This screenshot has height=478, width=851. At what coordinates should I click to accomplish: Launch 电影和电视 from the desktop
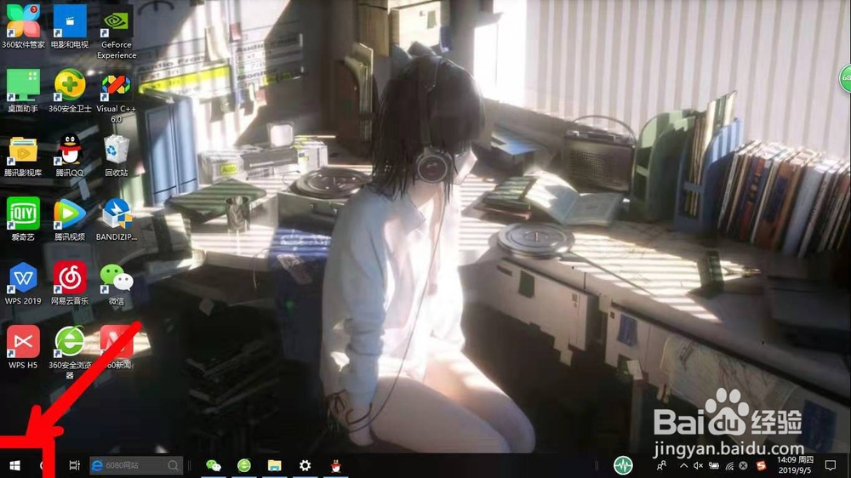point(70,26)
